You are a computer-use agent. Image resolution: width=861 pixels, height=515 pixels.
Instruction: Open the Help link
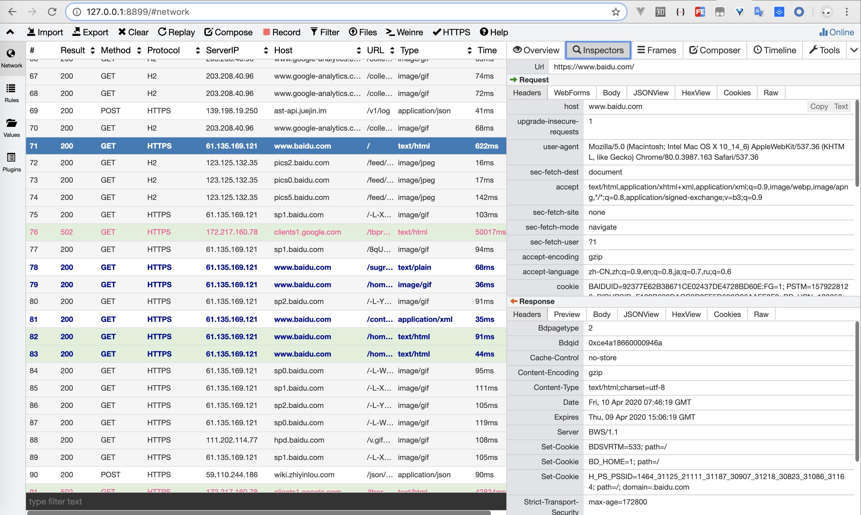coord(494,32)
